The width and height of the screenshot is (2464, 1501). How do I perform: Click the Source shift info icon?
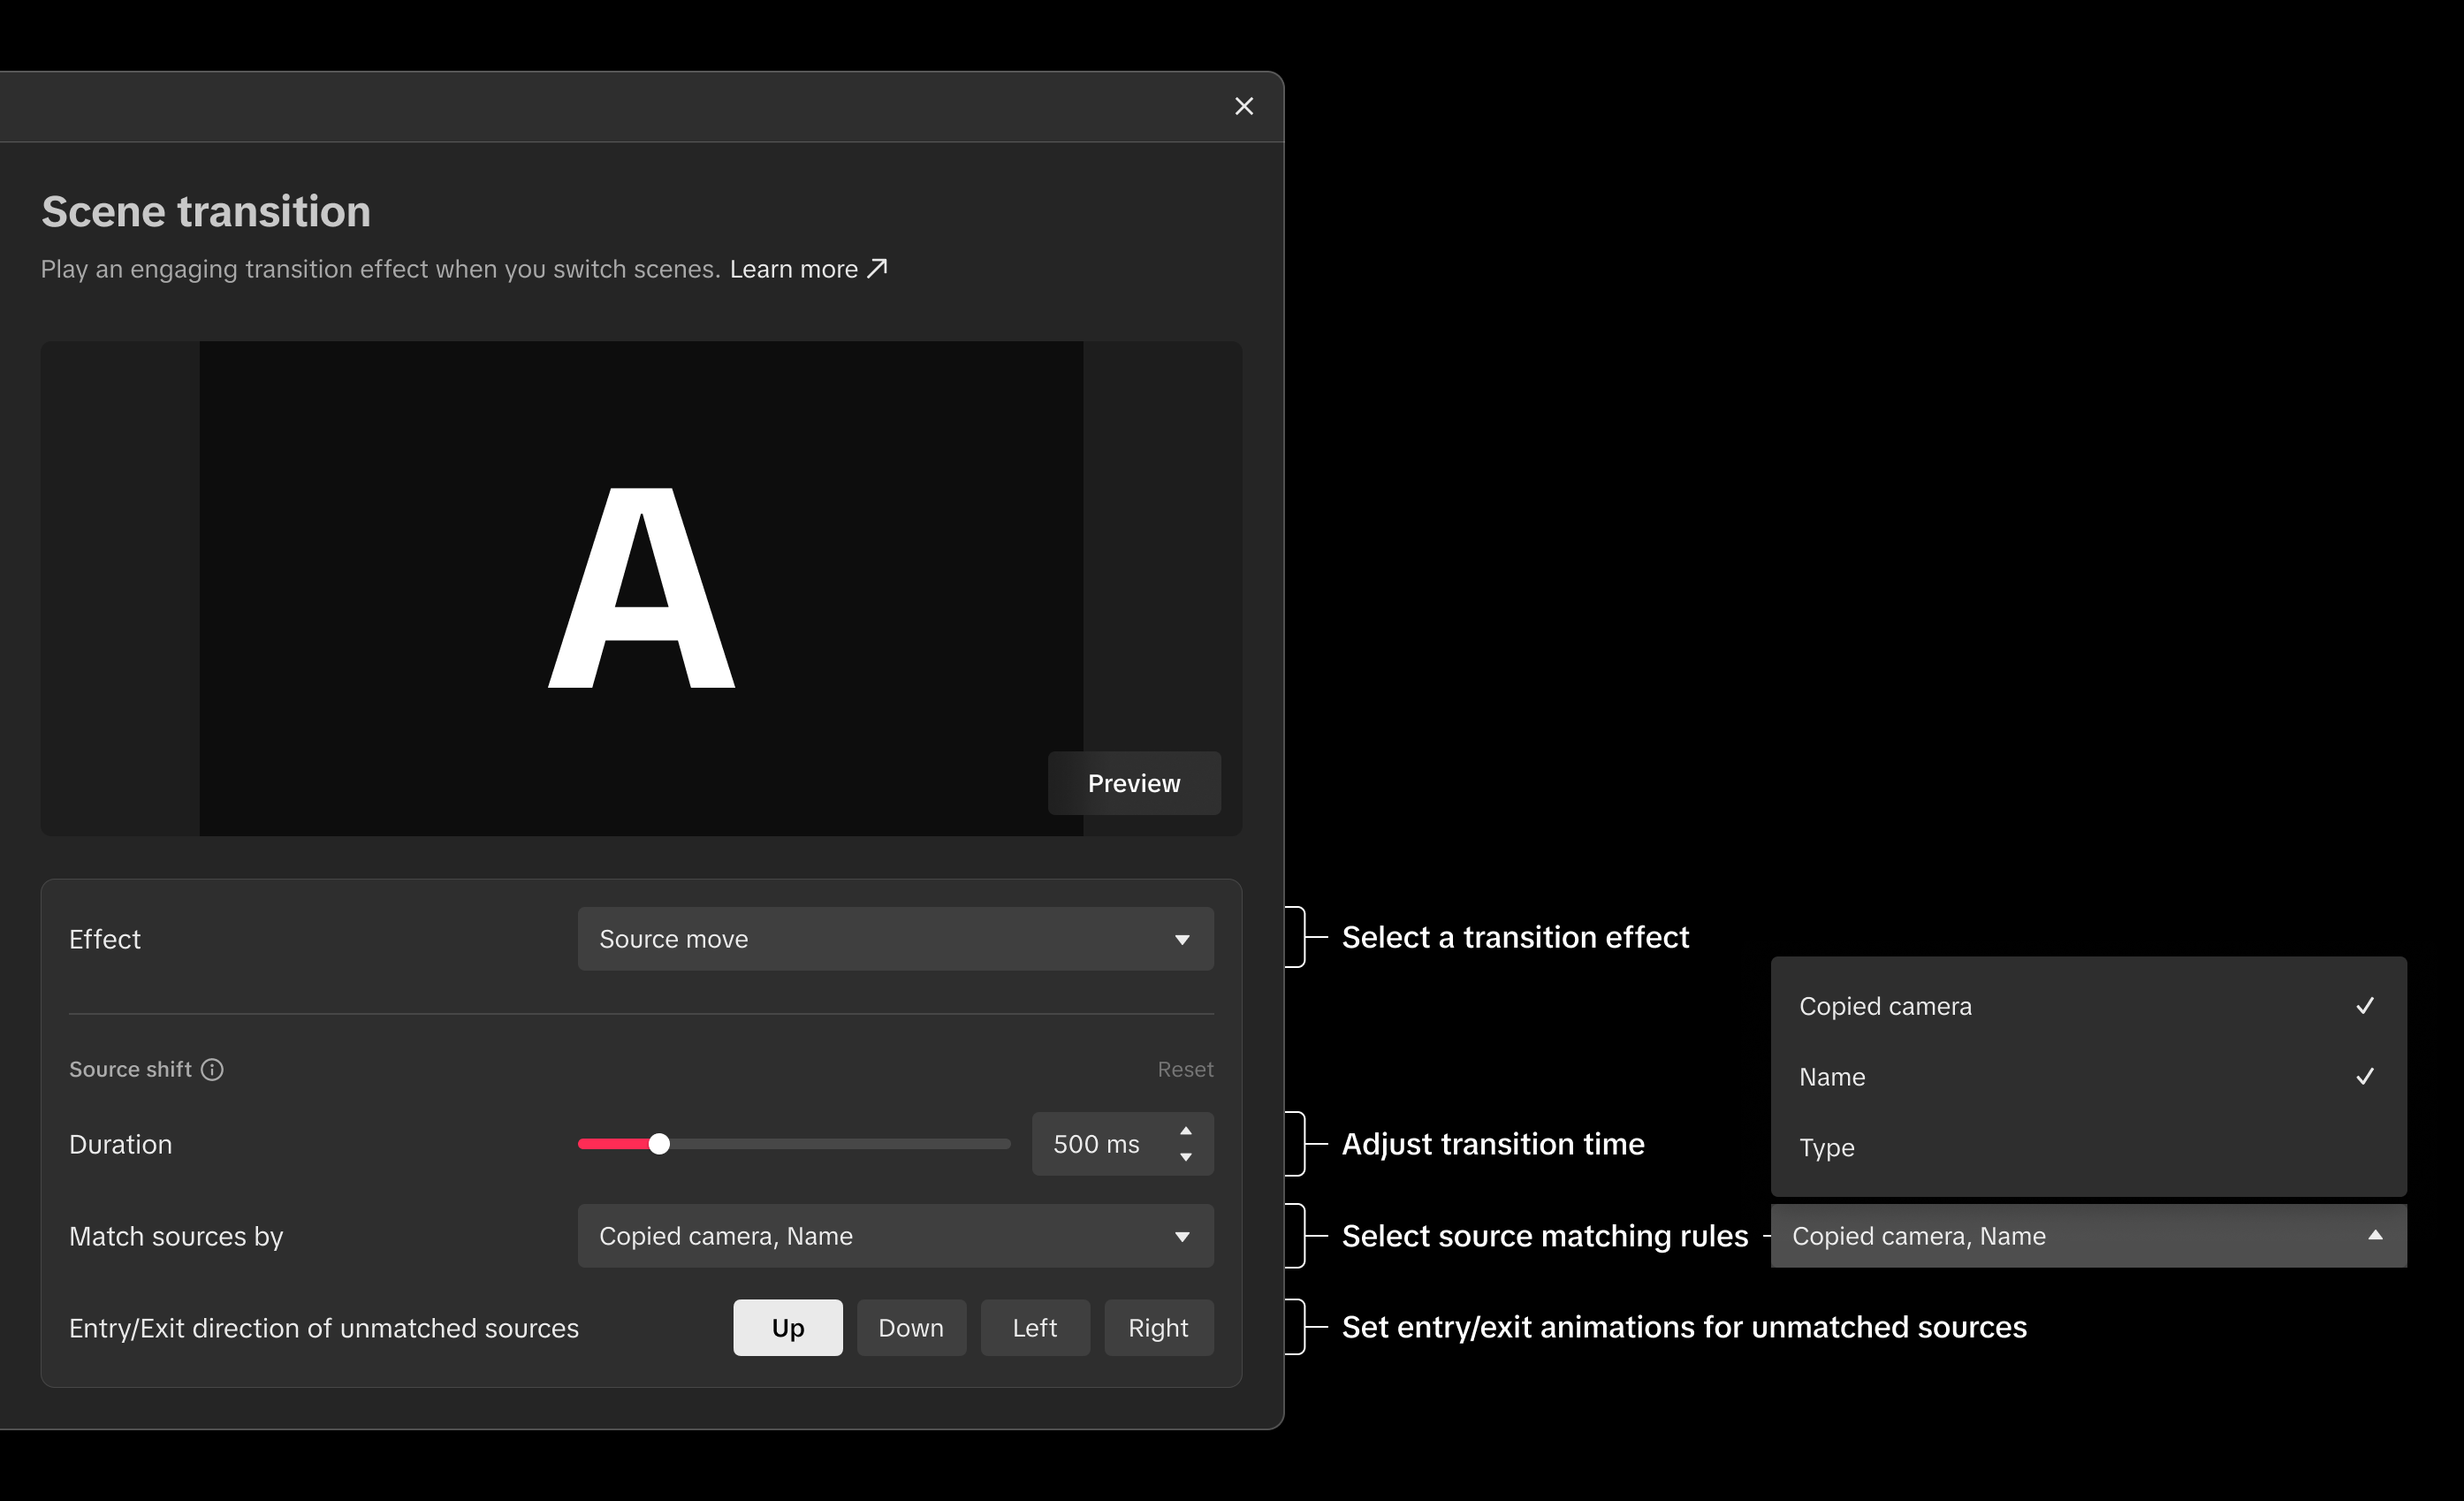tap(213, 1069)
